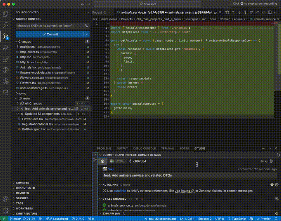This screenshot has width=281, height=221.
Task: Open the Source Control panel more actions menu
Action: (x=87, y=12)
